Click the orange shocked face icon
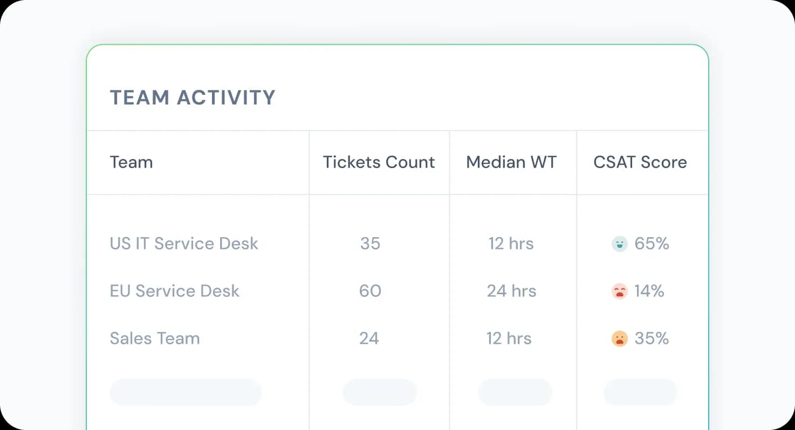Viewport: 795px width, 430px height. coord(620,339)
